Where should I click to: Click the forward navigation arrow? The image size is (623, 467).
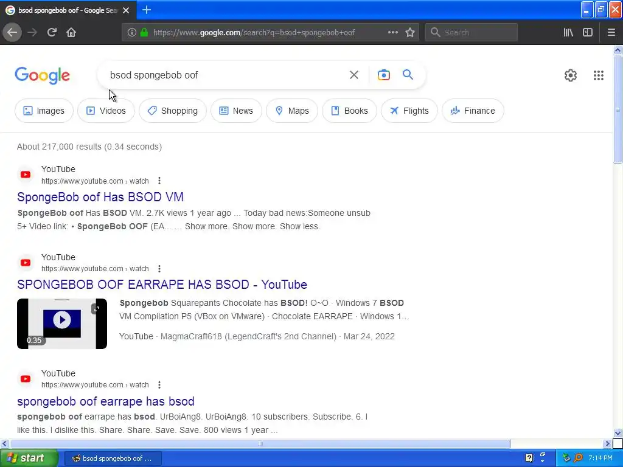32,32
